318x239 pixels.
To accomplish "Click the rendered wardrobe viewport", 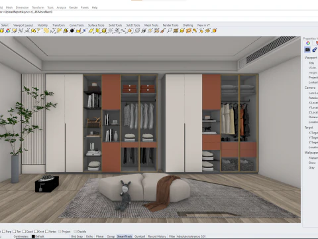I will coord(150,129).
